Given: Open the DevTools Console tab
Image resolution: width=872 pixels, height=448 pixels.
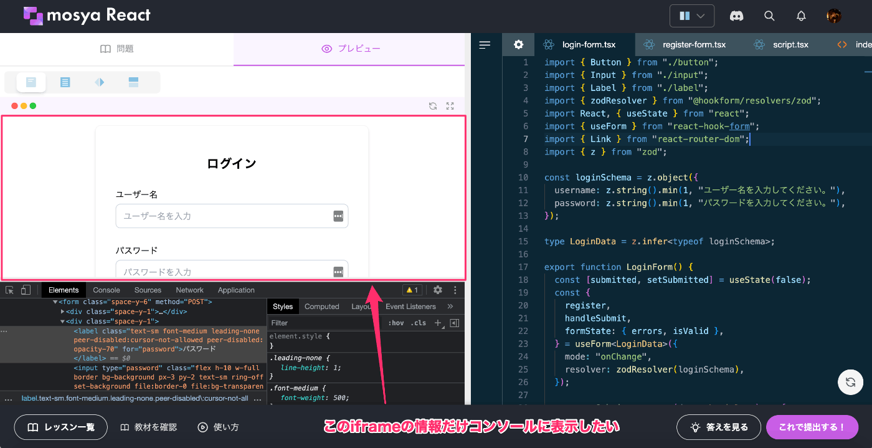Looking at the screenshot, I should [107, 290].
